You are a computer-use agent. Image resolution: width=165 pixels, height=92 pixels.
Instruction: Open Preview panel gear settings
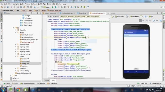(x=158, y=13)
